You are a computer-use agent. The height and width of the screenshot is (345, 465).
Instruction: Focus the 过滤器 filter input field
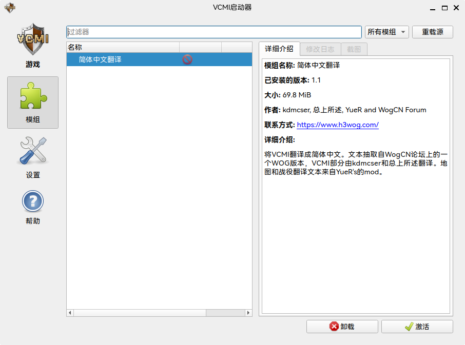[x=214, y=32]
